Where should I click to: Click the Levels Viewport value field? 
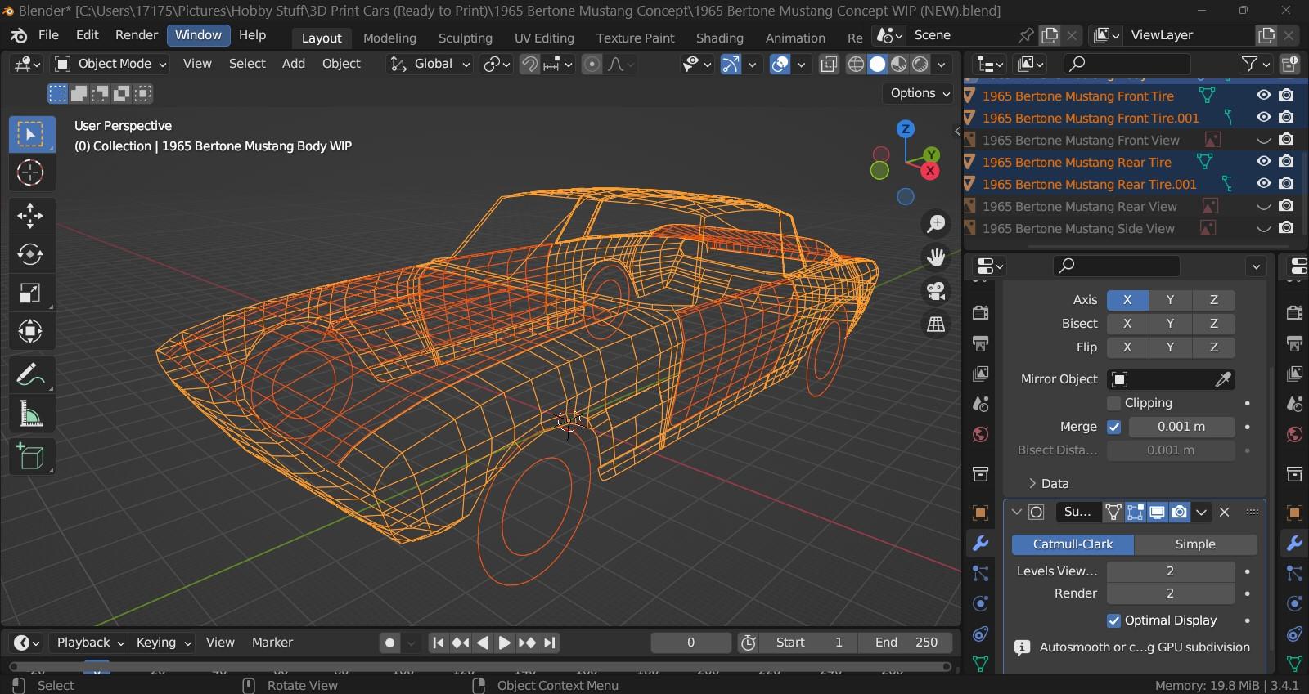pyautogui.click(x=1170, y=571)
